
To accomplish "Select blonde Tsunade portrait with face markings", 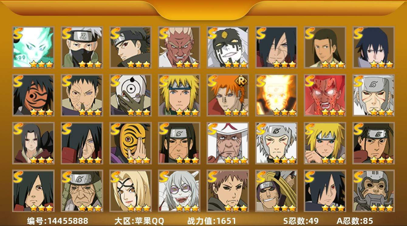I will click(x=131, y=191).
